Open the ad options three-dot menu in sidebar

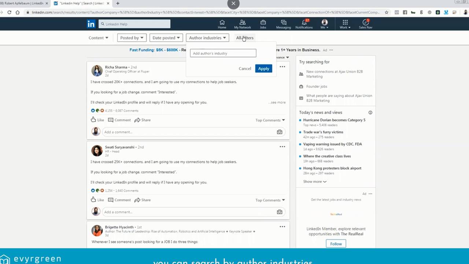click(370, 194)
